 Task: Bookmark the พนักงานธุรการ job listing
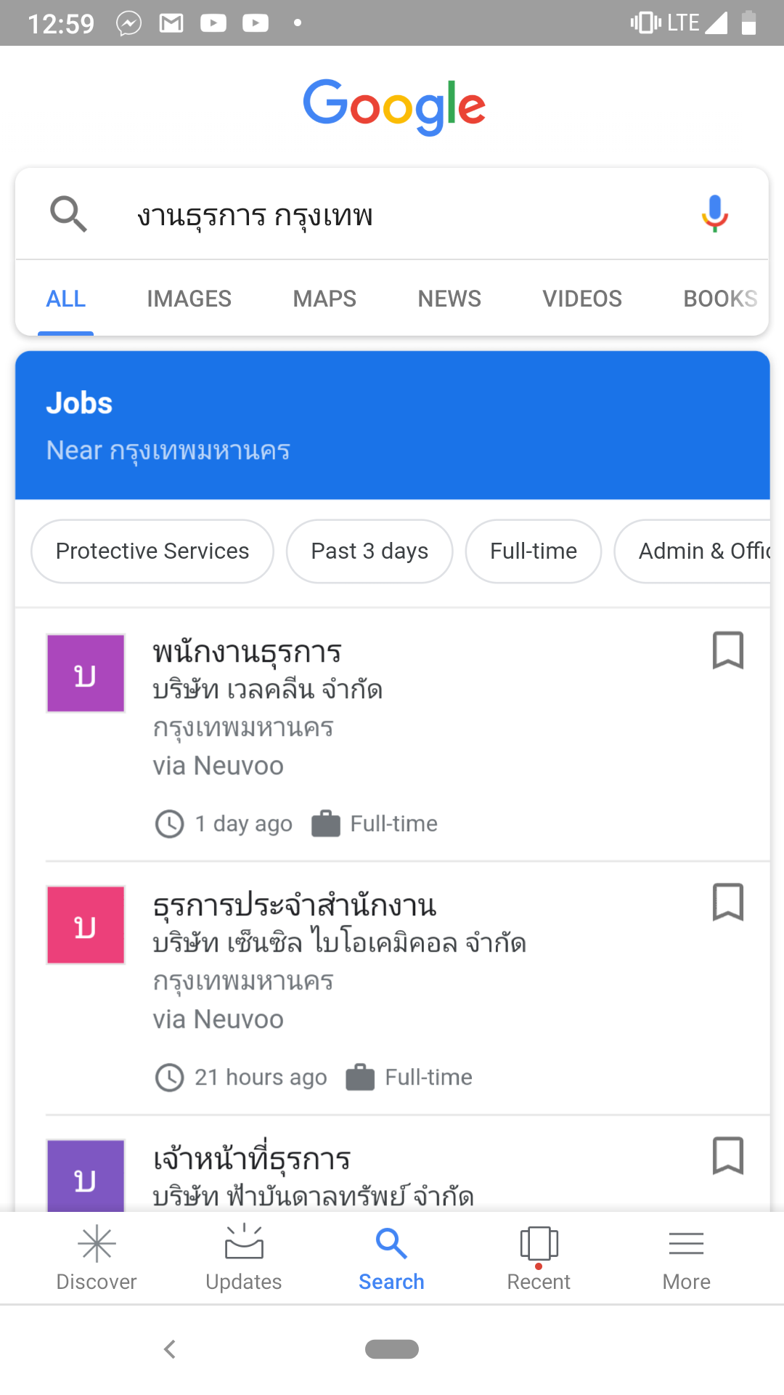727,650
